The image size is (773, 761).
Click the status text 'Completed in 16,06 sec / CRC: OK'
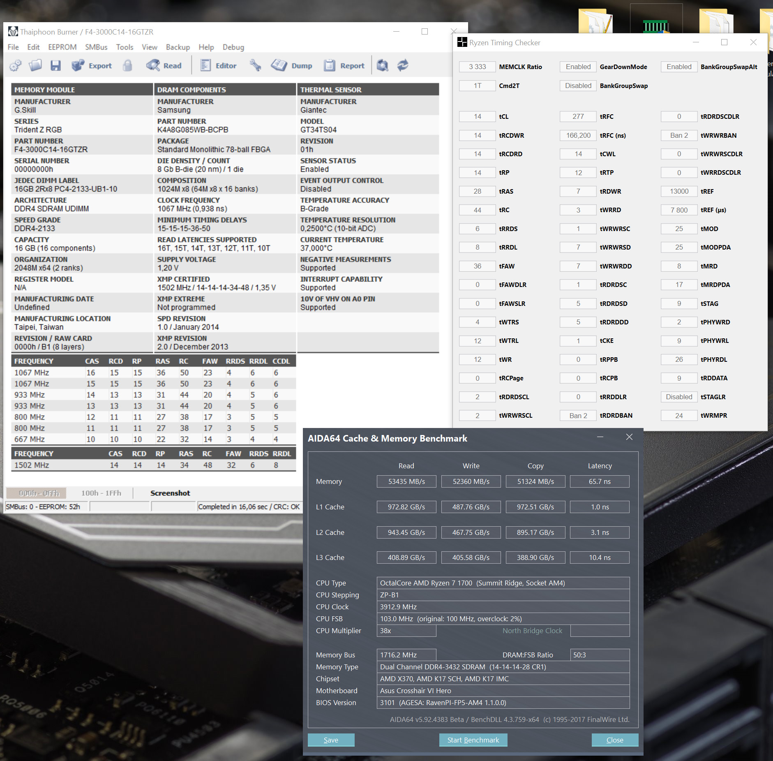(x=249, y=507)
